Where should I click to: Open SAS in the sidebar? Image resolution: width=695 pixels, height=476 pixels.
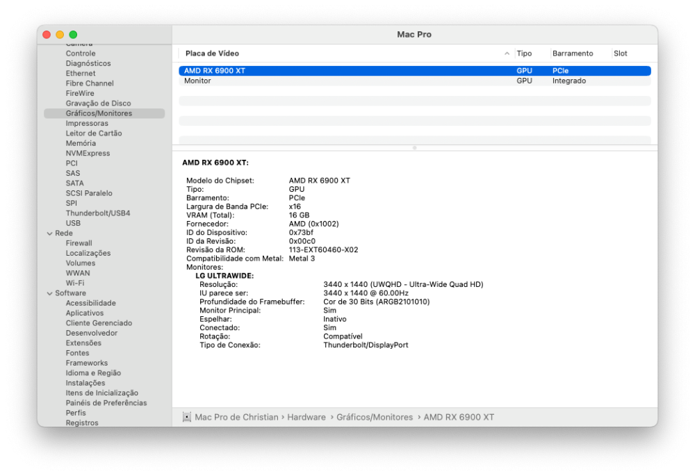[x=73, y=173]
